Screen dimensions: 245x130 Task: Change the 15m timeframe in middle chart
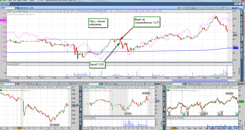pos(115,84)
